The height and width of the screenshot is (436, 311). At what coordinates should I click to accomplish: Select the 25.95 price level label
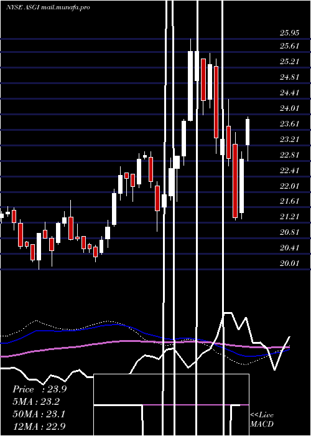click(290, 33)
